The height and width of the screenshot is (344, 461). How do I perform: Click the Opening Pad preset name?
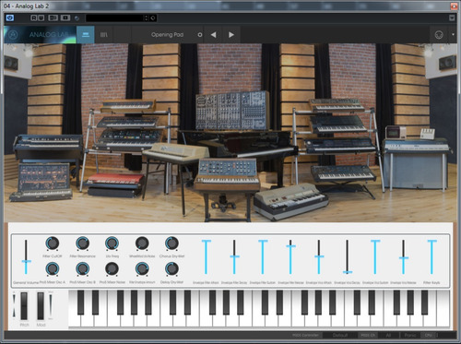(x=167, y=35)
